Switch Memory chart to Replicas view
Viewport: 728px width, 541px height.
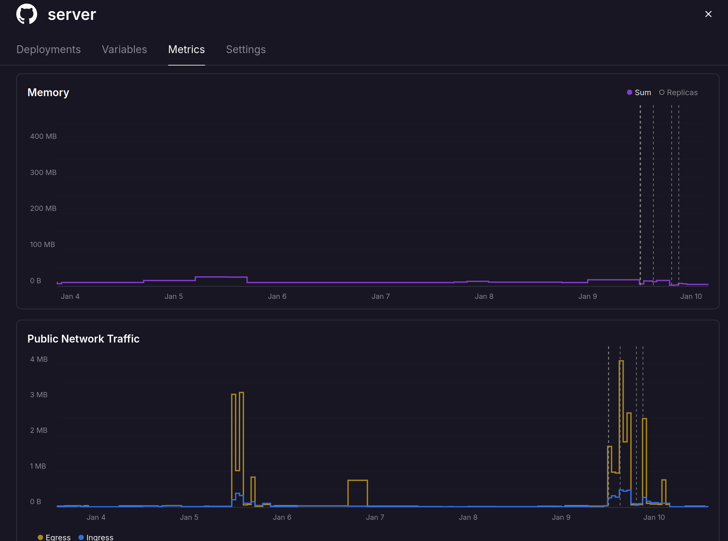click(x=678, y=92)
